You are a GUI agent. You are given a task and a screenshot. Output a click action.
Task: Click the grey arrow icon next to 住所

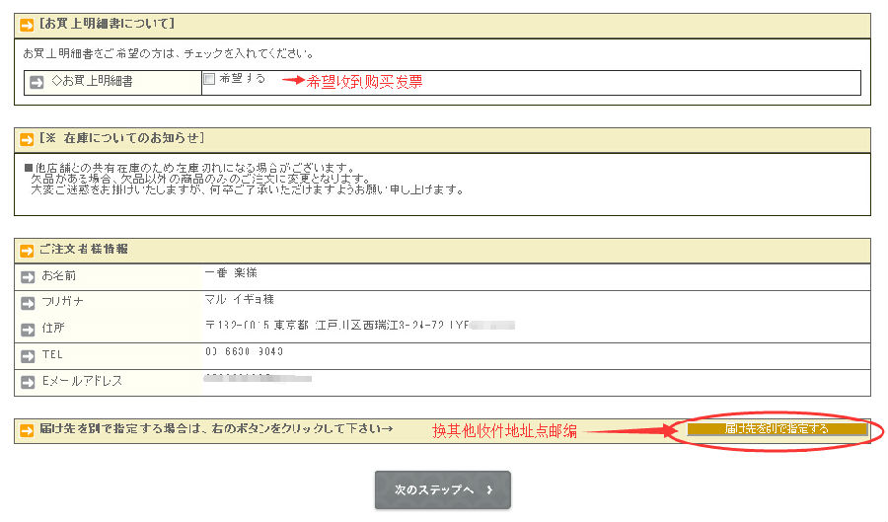tap(28, 328)
